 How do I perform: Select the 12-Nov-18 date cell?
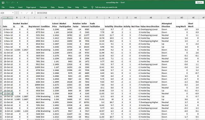[x=8, y=30]
